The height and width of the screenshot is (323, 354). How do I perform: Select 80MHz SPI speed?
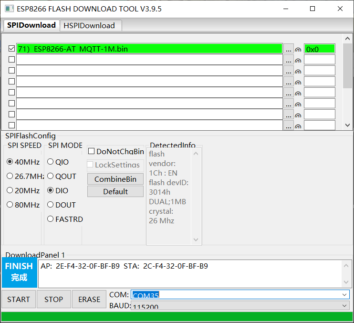[x=23, y=205]
